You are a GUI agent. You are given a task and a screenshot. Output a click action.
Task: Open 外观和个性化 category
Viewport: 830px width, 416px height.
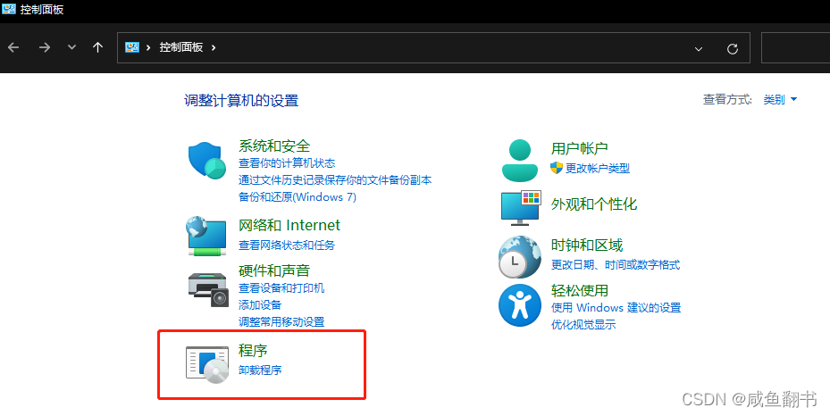pyautogui.click(x=594, y=204)
